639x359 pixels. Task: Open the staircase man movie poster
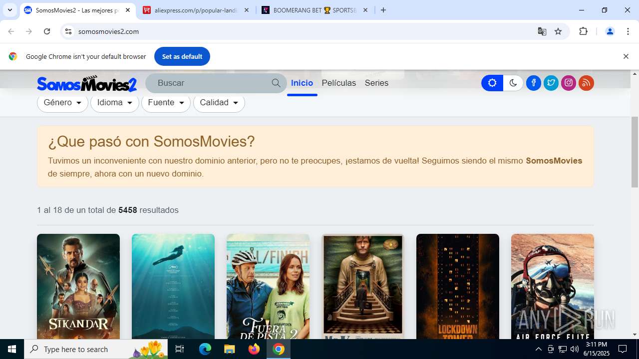[x=363, y=286]
